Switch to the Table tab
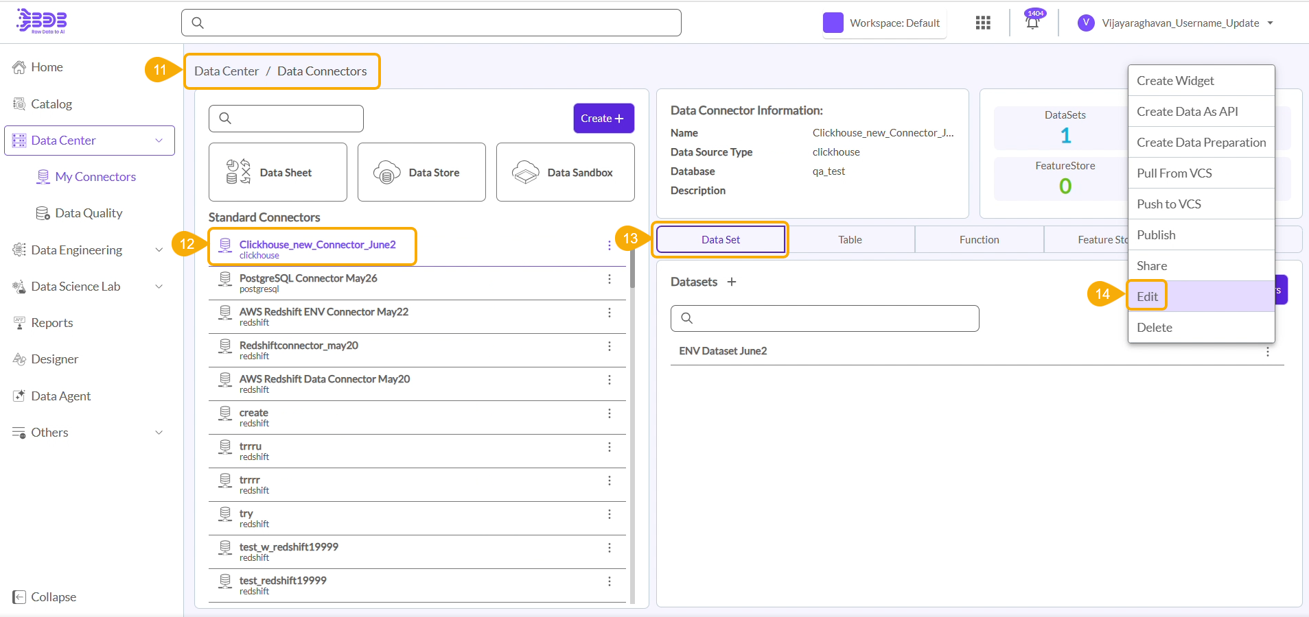Viewport: 1309px width, 617px height. coord(850,240)
